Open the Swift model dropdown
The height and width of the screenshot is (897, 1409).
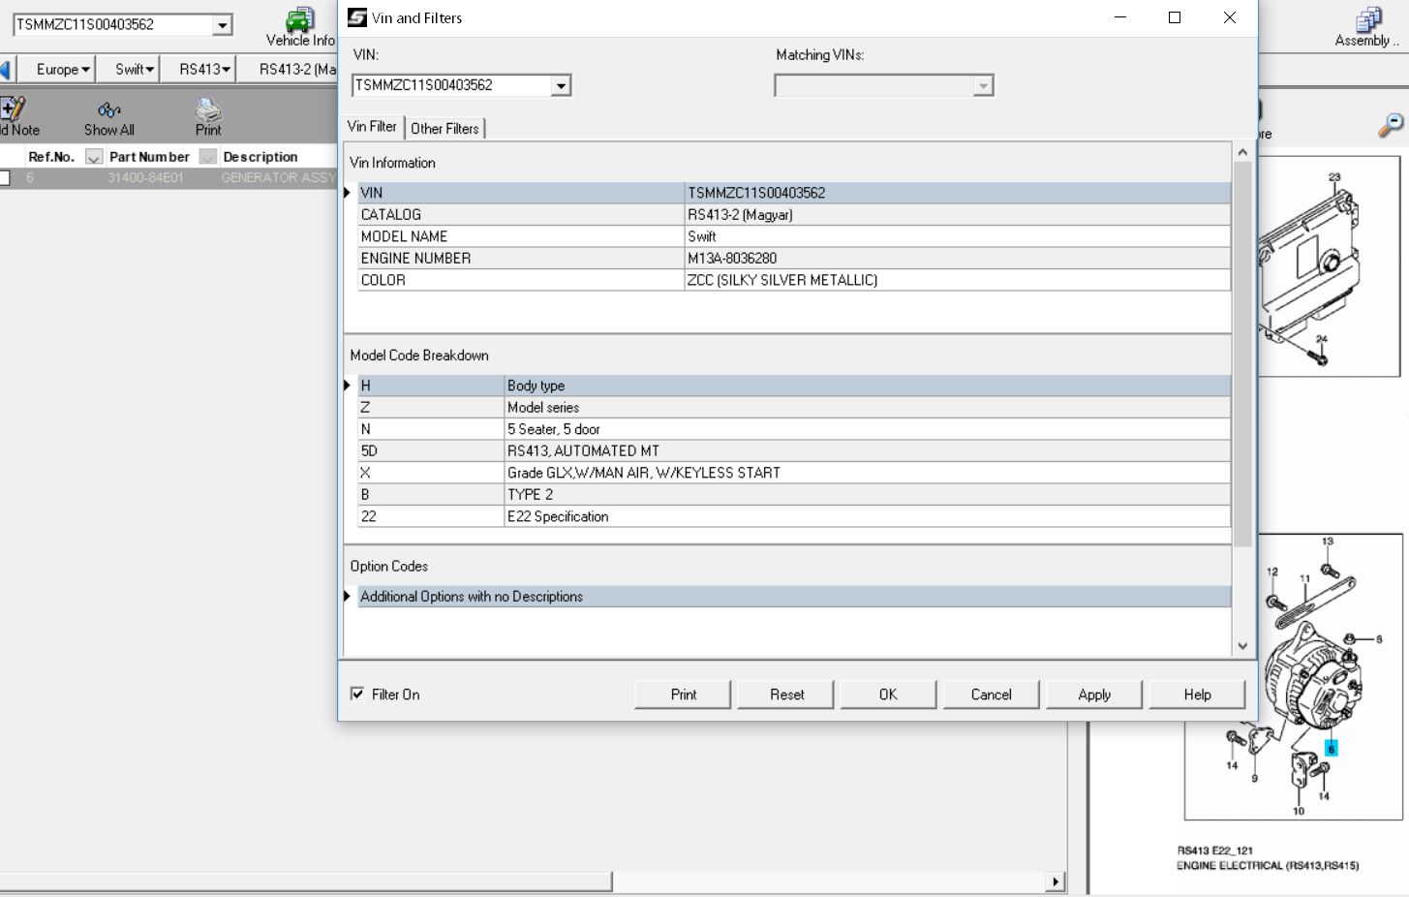tap(134, 70)
